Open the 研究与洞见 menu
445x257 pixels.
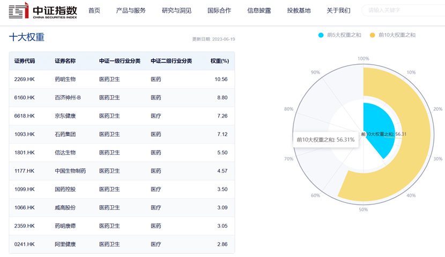[x=176, y=11]
